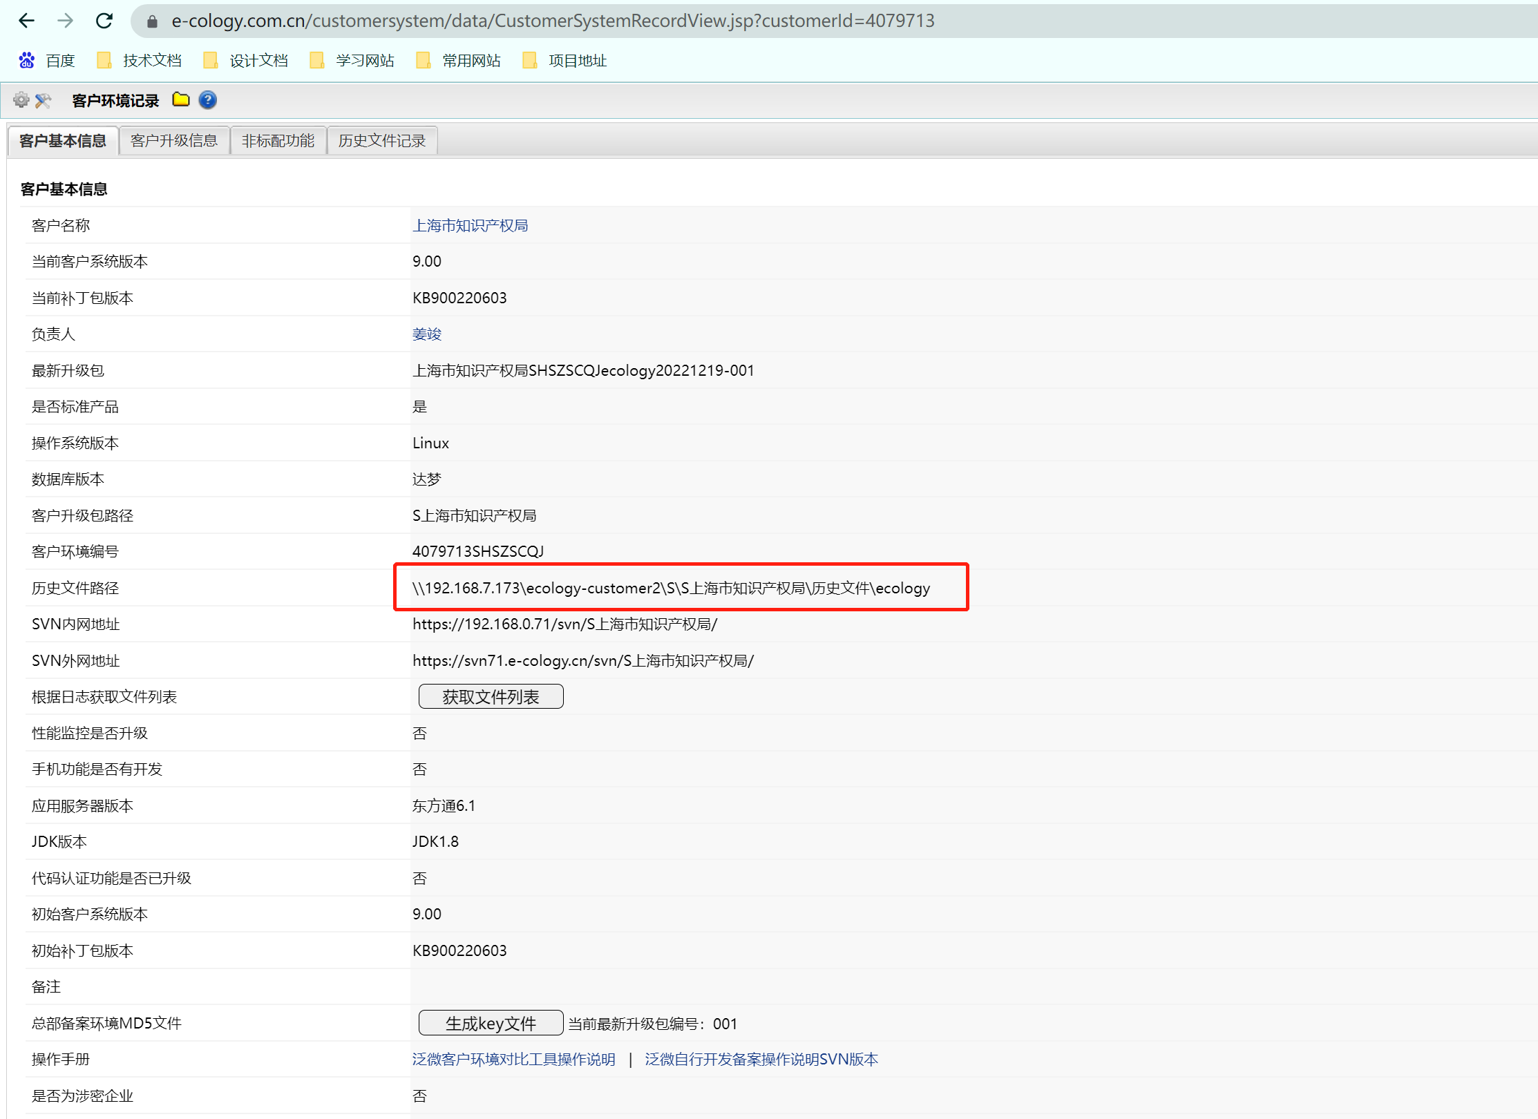Click the 总部备案环境MD5文件 label

pos(106,1024)
